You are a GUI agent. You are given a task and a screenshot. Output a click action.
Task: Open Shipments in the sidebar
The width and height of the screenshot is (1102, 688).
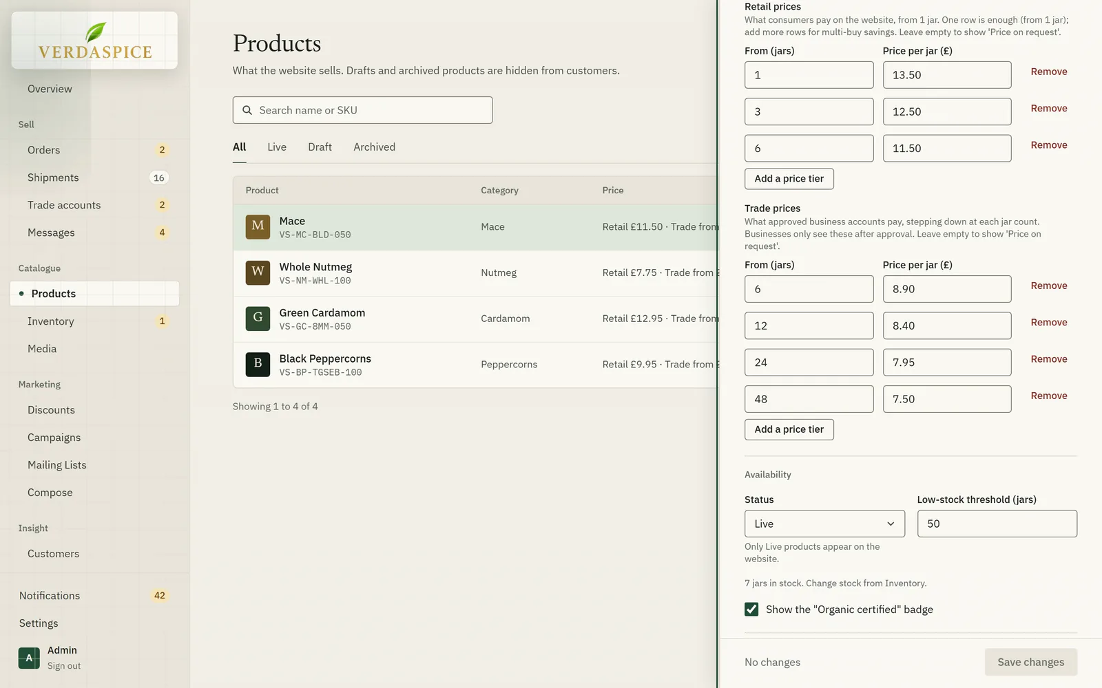(94, 178)
